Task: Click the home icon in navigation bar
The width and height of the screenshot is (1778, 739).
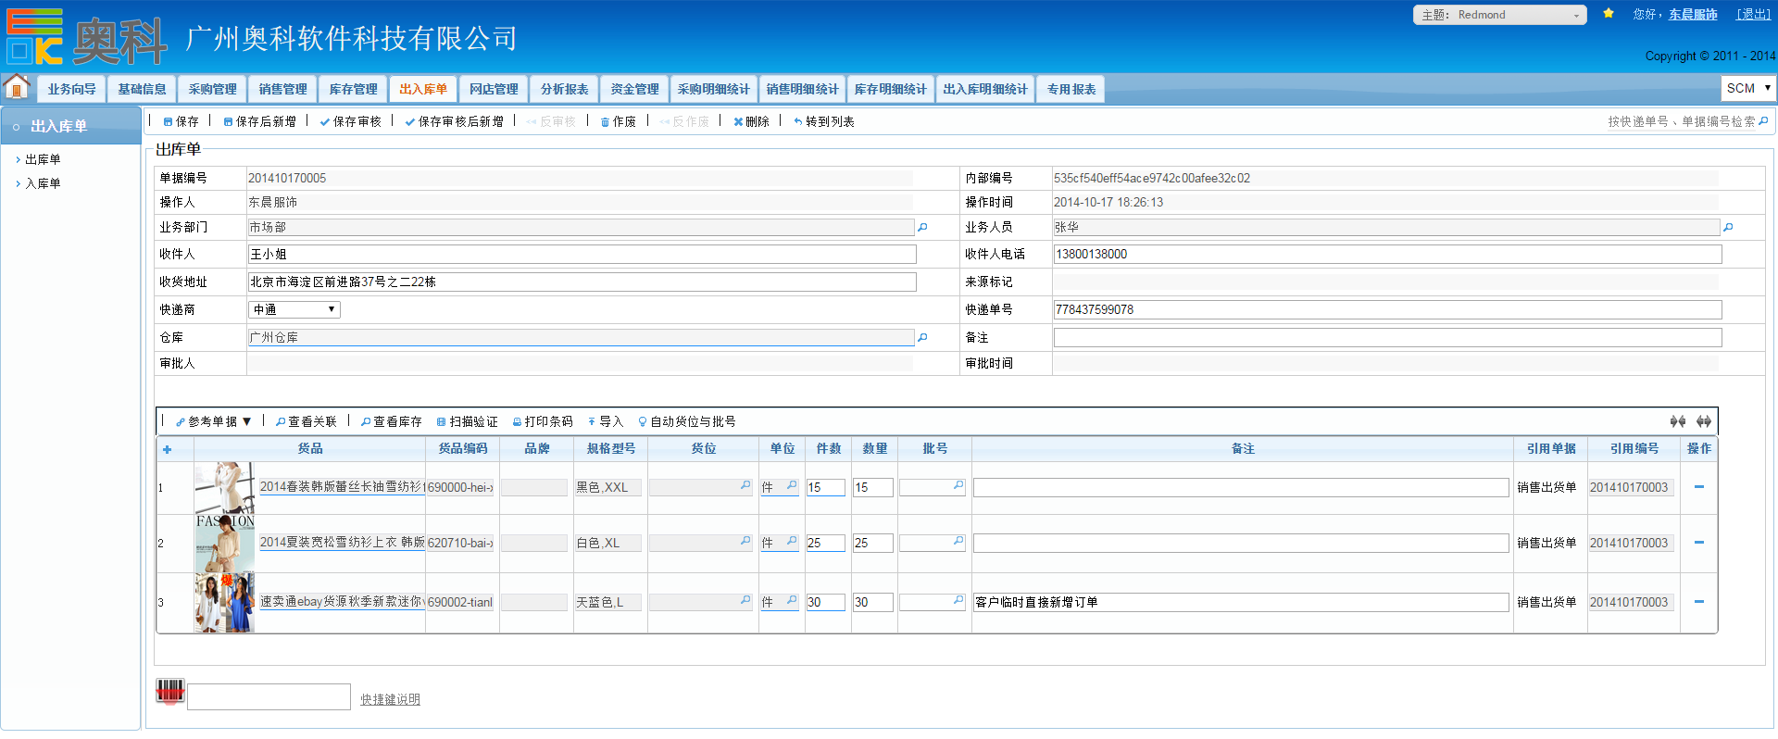Action: 17,87
